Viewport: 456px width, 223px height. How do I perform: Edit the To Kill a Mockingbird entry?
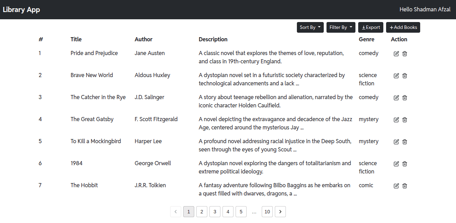(396, 142)
